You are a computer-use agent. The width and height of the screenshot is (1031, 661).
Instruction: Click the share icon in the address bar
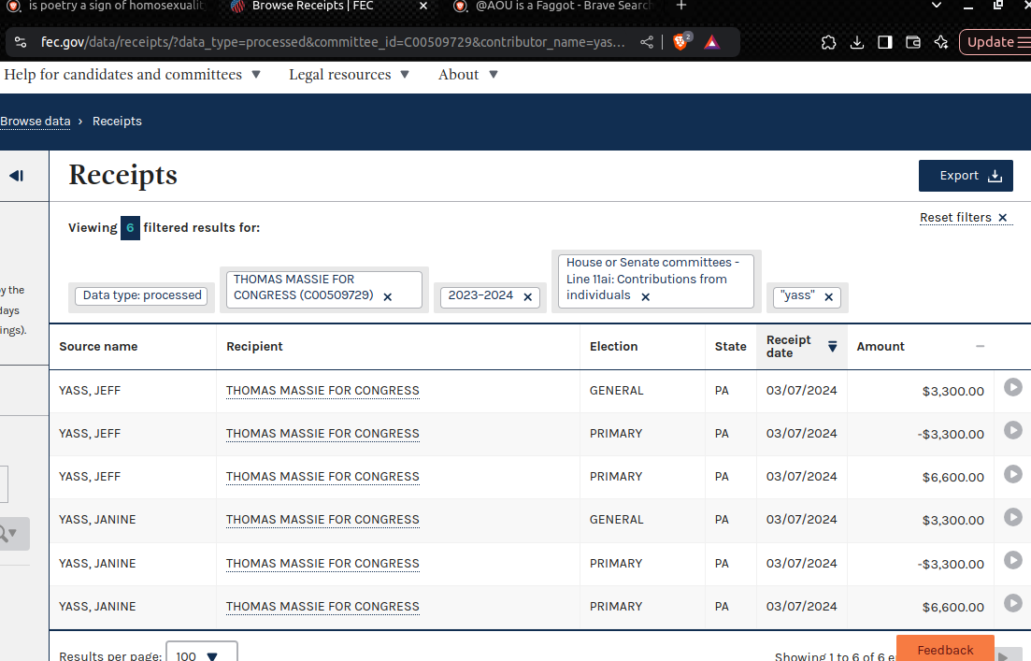coord(647,42)
